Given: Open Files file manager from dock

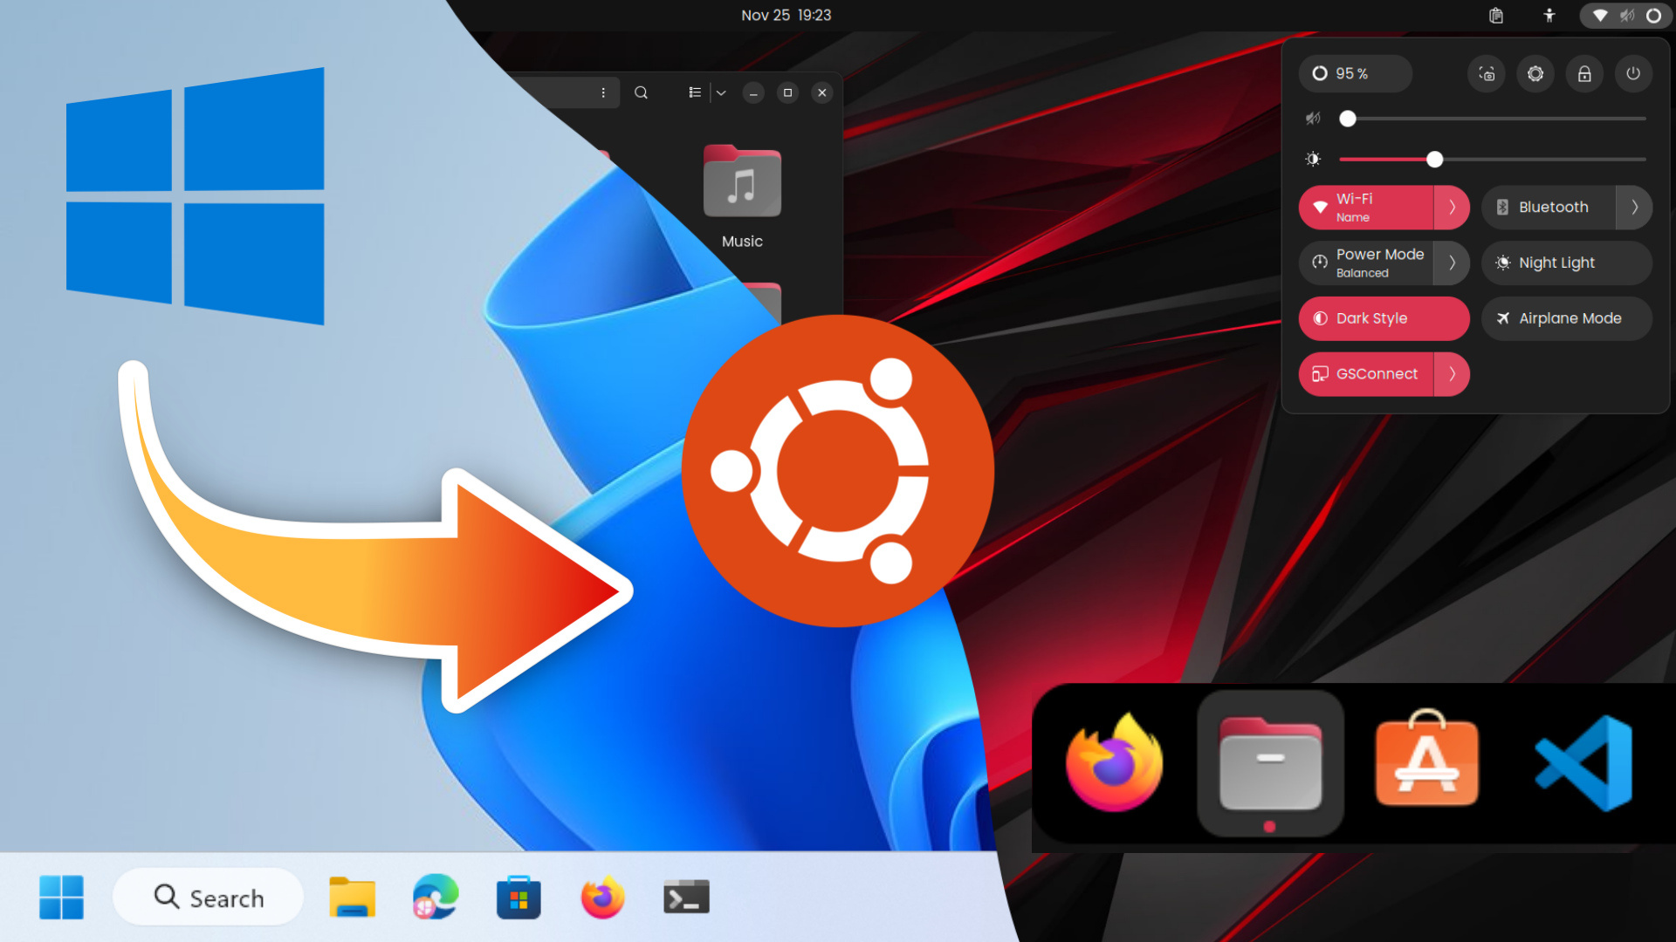Looking at the screenshot, I should tap(1271, 762).
